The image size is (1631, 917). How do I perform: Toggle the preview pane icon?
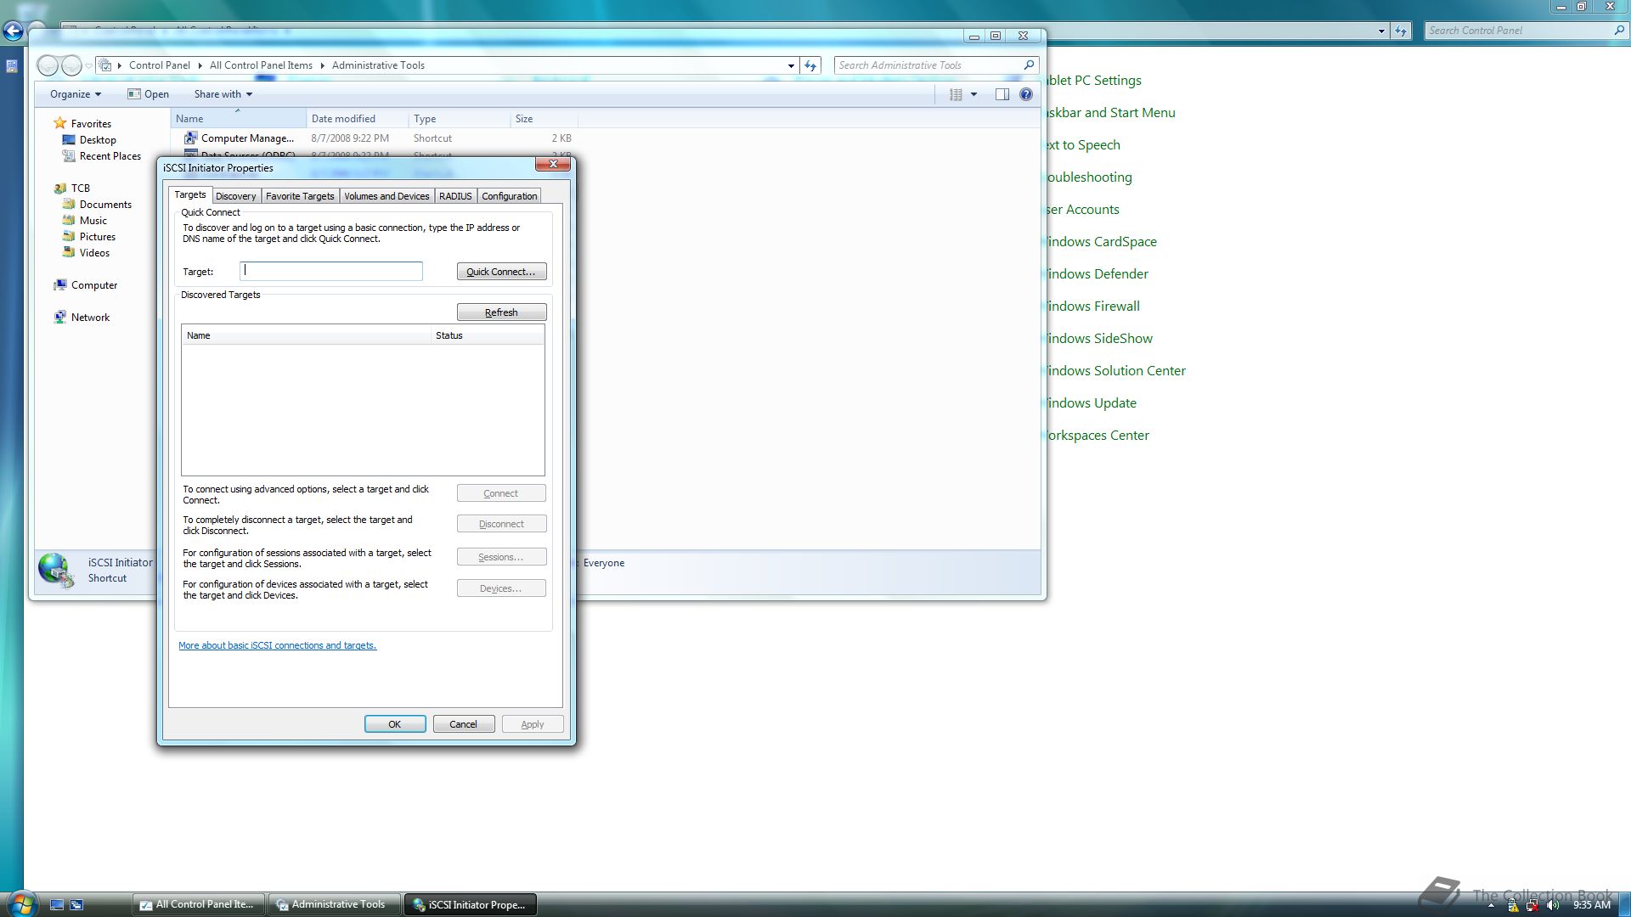(x=1002, y=94)
